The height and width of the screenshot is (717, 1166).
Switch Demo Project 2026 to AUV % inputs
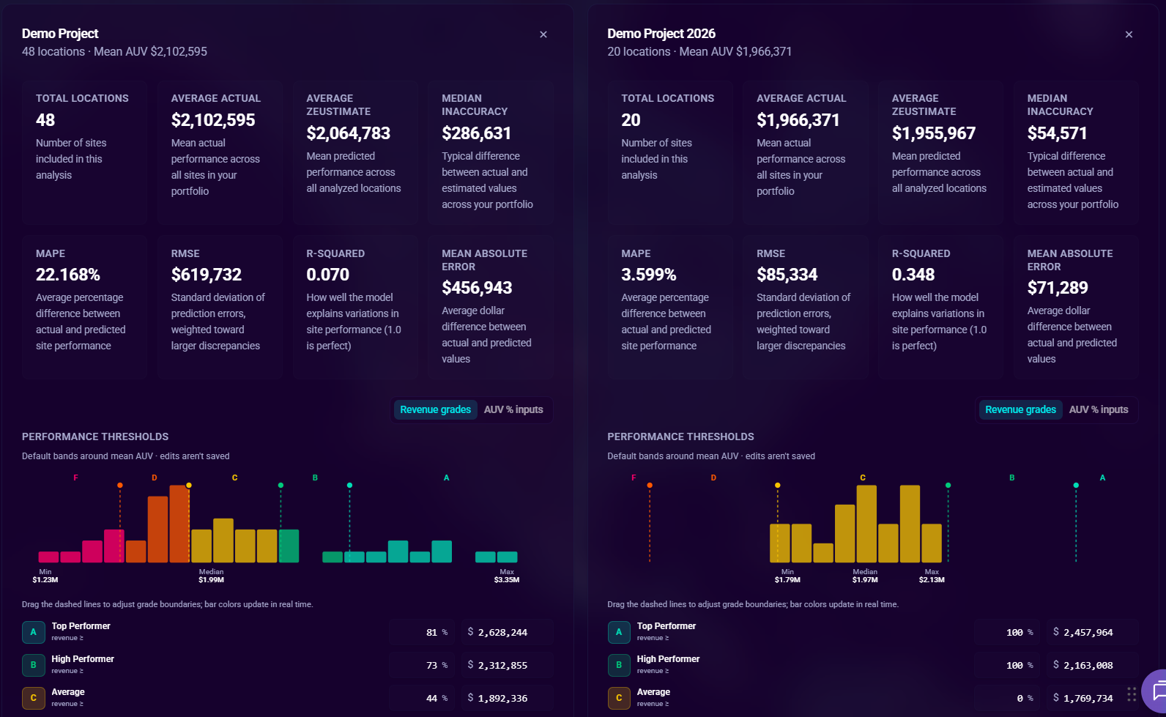coord(1099,409)
